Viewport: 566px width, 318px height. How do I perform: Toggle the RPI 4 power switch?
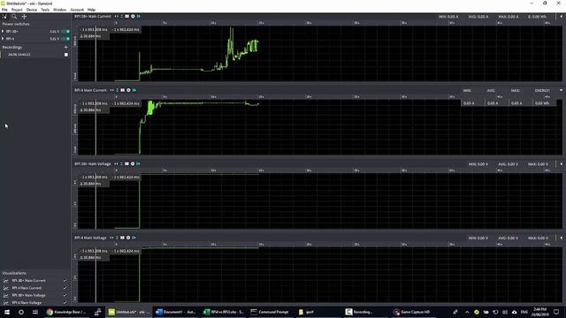point(65,39)
